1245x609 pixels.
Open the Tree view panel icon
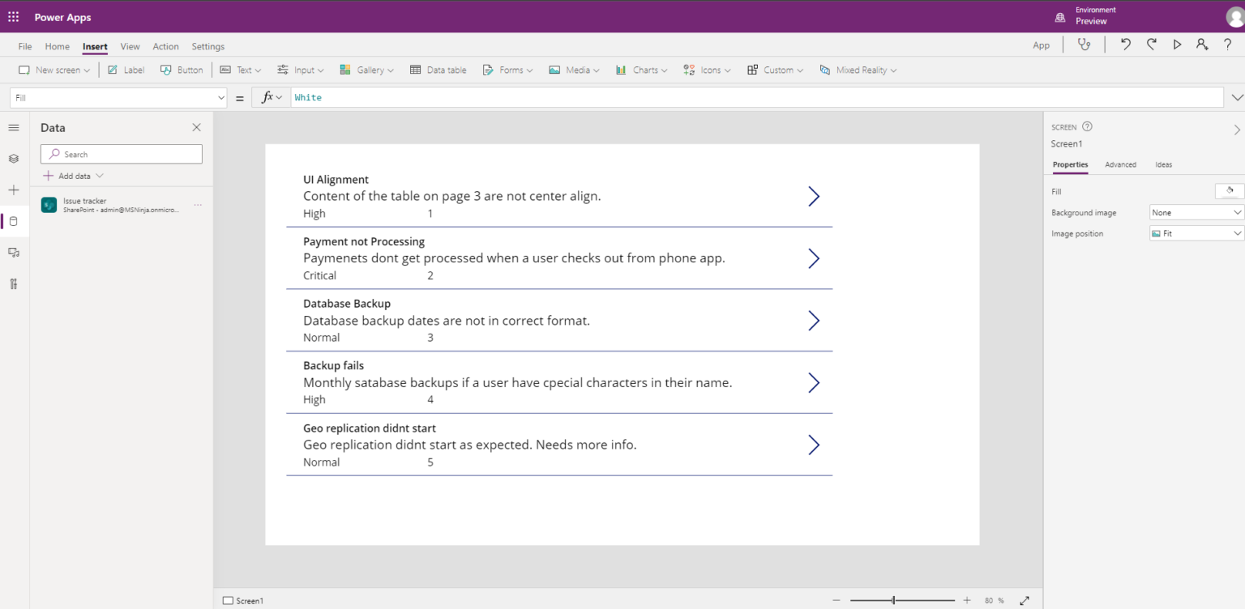coord(13,159)
